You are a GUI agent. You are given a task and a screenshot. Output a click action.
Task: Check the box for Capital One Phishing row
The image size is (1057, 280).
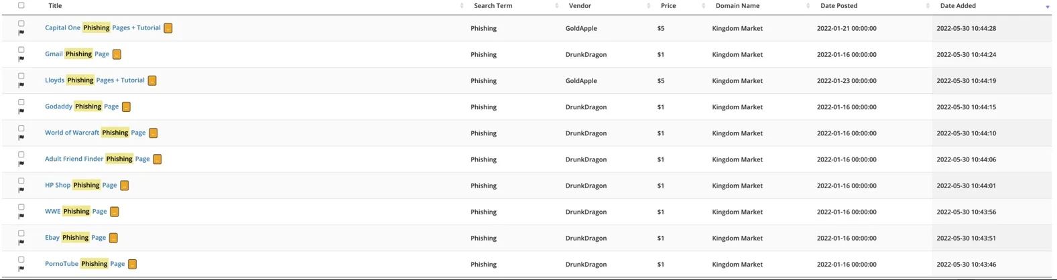click(x=21, y=23)
